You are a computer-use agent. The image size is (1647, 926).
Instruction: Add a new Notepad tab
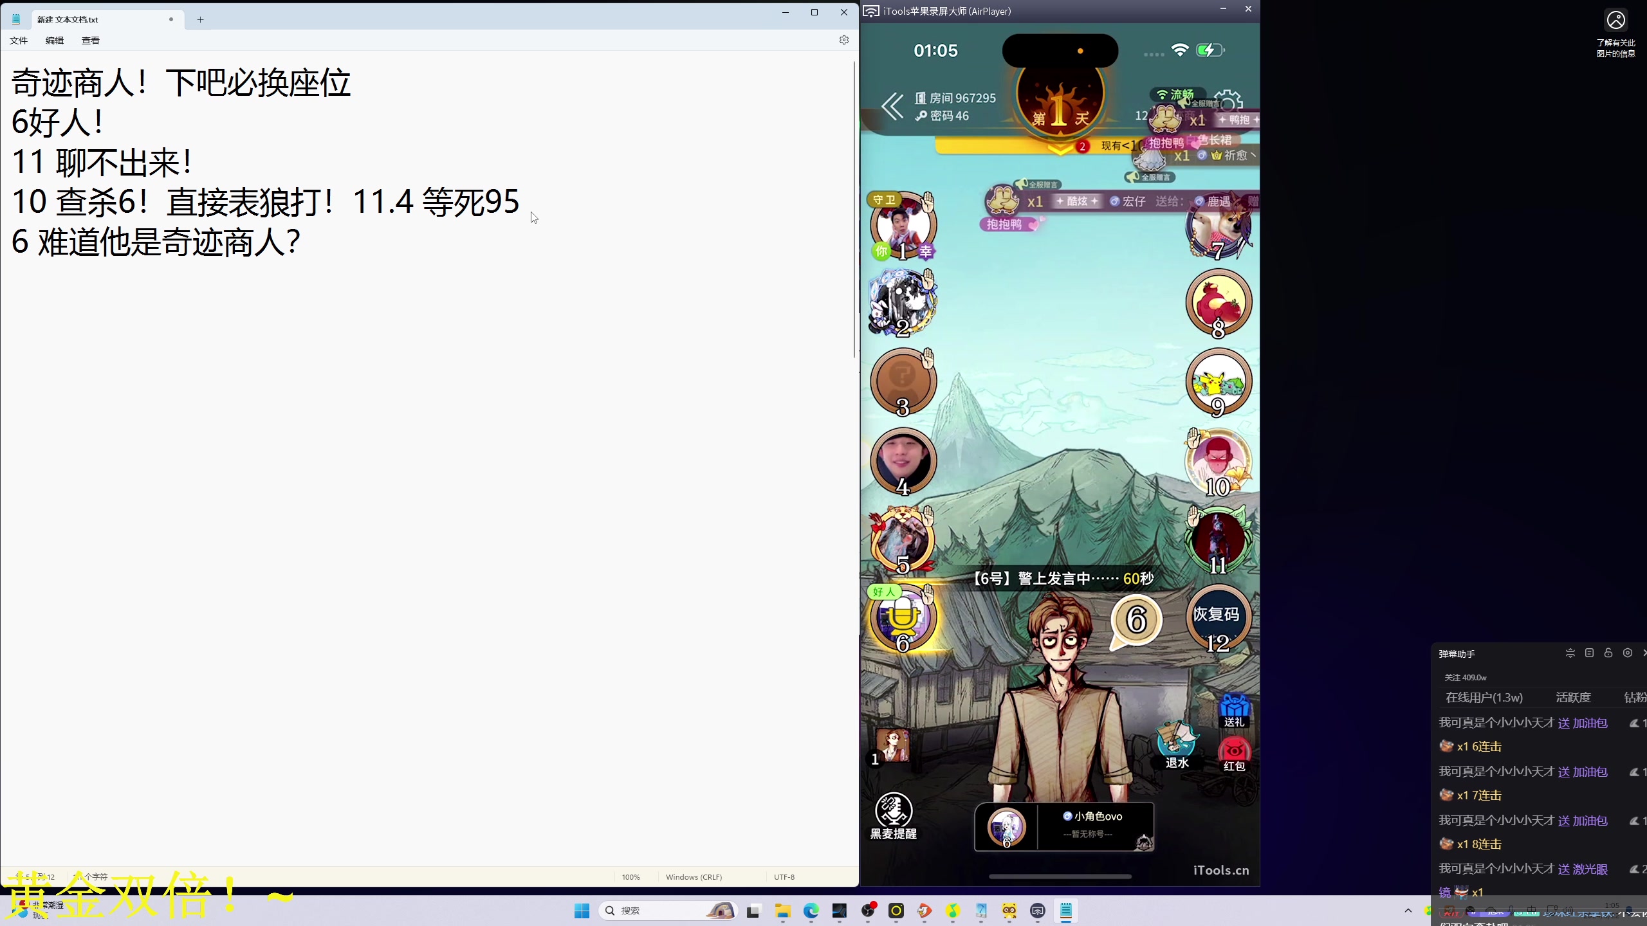200,19
